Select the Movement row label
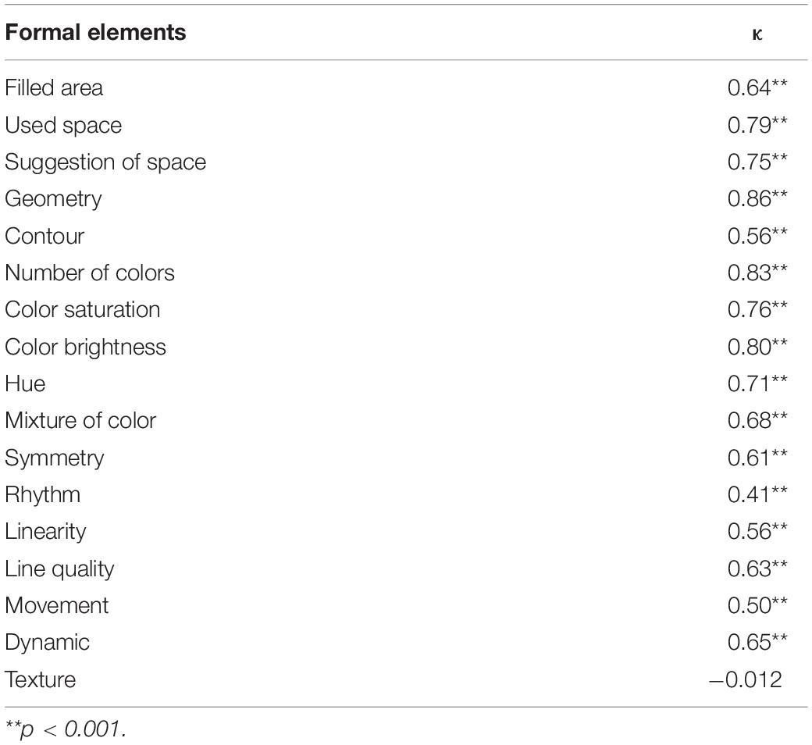 pyautogui.click(x=56, y=605)
